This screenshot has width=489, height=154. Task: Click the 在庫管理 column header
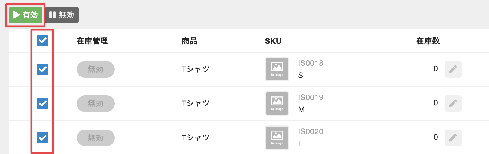(92, 41)
